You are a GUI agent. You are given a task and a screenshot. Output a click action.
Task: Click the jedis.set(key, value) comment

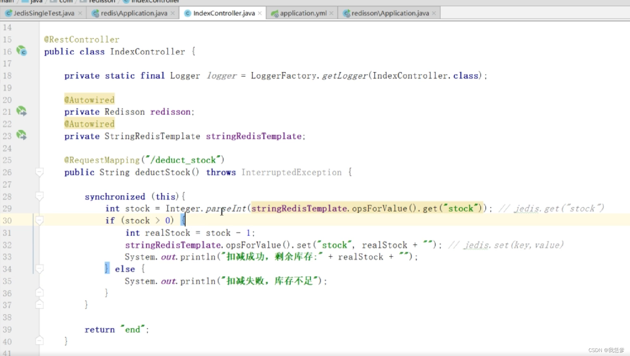click(506, 245)
